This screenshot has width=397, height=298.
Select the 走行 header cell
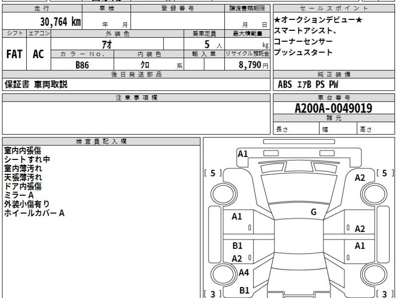pos(42,9)
